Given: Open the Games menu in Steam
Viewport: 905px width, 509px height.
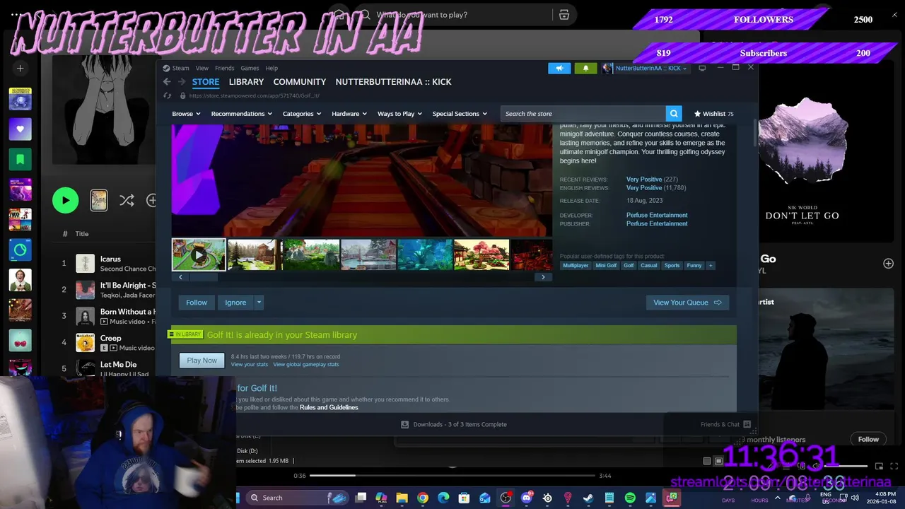Looking at the screenshot, I should click(250, 69).
